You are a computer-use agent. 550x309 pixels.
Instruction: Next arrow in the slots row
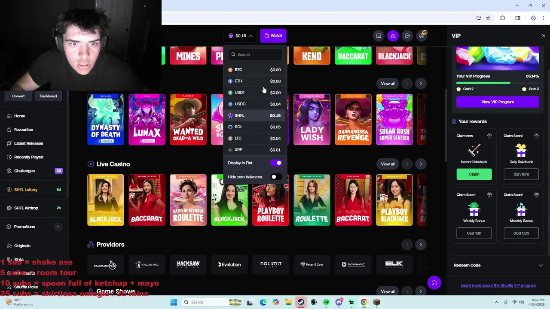coord(421,84)
